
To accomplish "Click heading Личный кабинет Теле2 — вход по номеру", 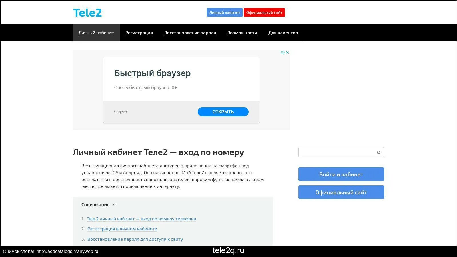I will pyautogui.click(x=159, y=152).
